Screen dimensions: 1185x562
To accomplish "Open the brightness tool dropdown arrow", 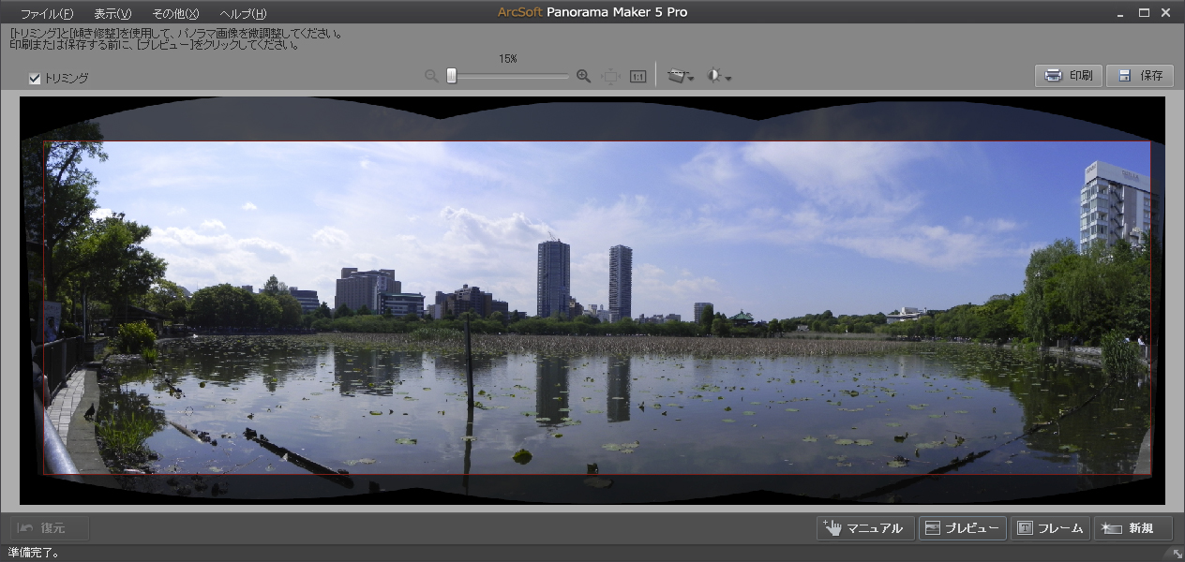I will (727, 78).
